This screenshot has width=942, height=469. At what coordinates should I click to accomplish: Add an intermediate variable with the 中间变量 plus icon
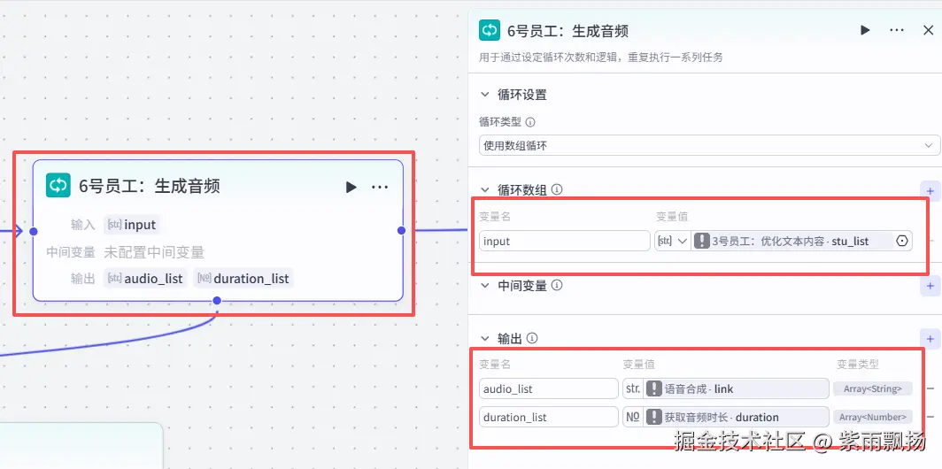click(930, 286)
